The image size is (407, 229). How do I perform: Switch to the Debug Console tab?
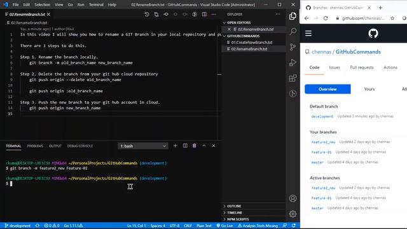[80, 146]
